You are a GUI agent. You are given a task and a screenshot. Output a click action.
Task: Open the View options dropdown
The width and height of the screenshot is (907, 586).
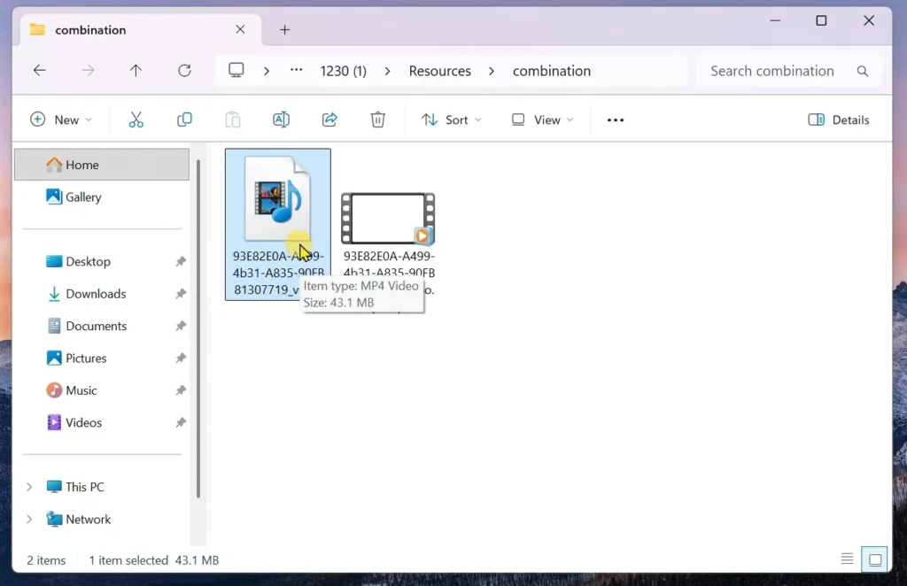[x=542, y=119]
